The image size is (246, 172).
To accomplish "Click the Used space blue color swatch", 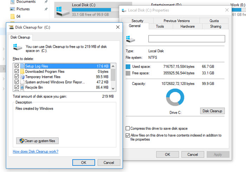I will (128, 67).
